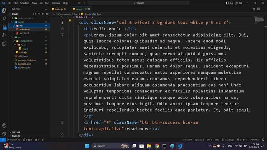Toggle secondary side bar visibility
The width and height of the screenshot is (267, 150).
click(236, 3)
